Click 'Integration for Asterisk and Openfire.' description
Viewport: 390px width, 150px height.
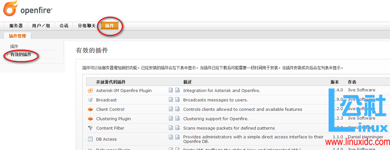[x=222, y=90]
